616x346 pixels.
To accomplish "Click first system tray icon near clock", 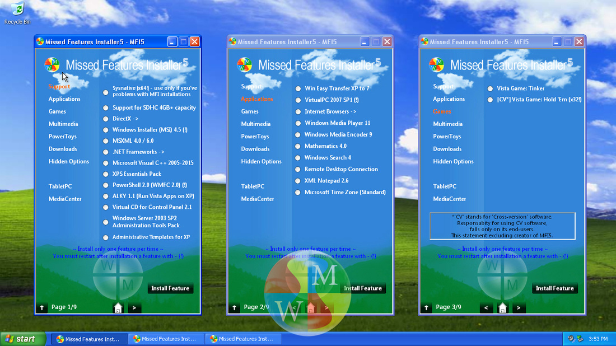I will pyautogui.click(x=571, y=339).
